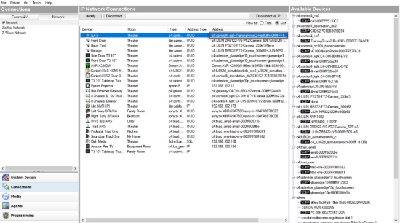Collapse the c4:control4_doorstation_ds2 node

point(294,26)
